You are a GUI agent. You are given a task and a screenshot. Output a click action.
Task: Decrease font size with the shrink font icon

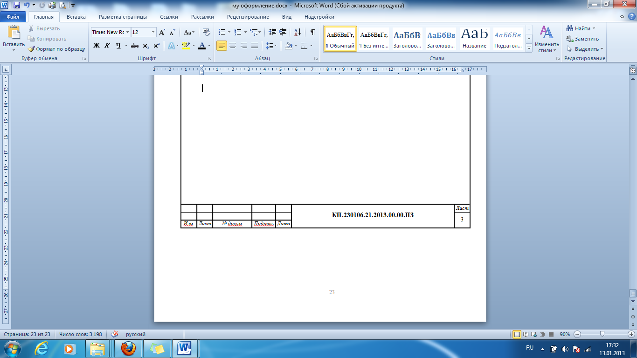point(172,32)
